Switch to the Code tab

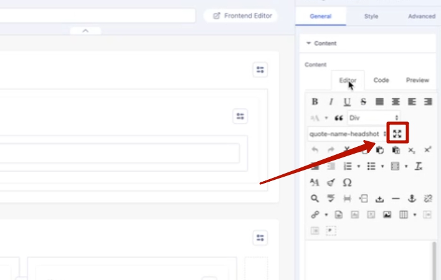tap(381, 80)
